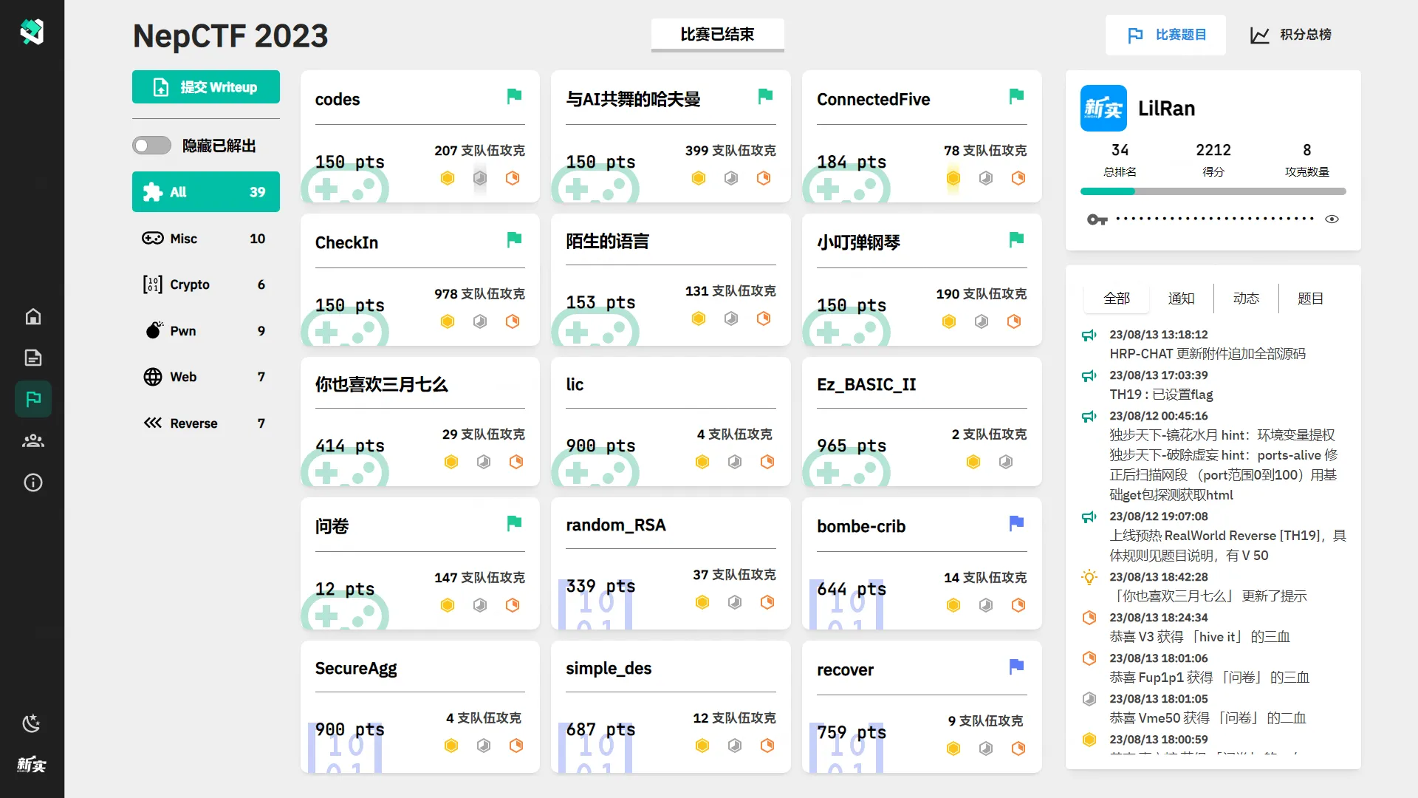
Task: Click LilRan team avatar
Action: (1103, 109)
